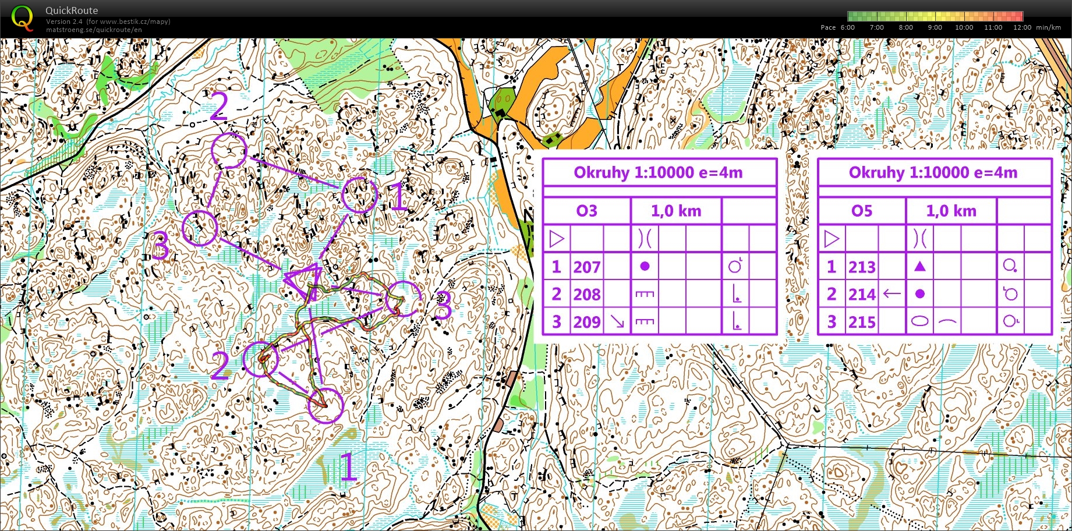Click the pace color gradient bar
Screen dimensions: 1072x531
(x=935, y=16)
